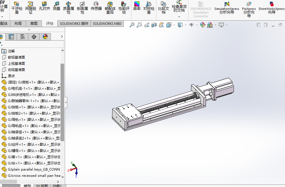Viewport: 285px width, 187px height.
Task: Open DimXpertManager crosshair tab
Action: (x=34, y=37)
